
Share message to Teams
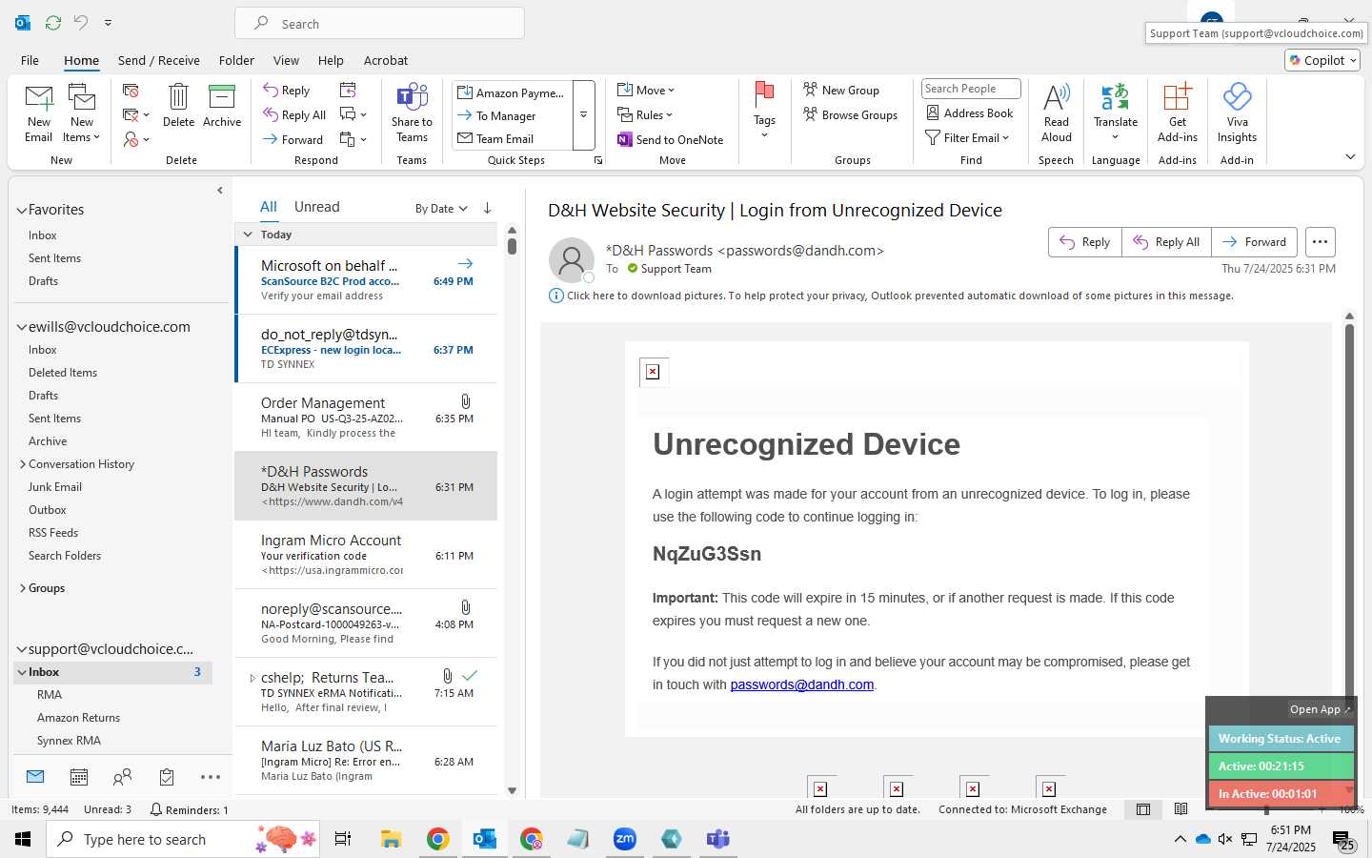[412, 112]
